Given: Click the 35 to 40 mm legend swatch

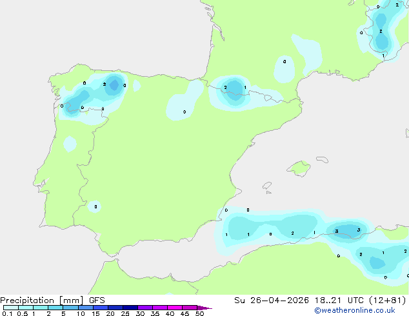Looking at the screenshot, I should 159,308.
